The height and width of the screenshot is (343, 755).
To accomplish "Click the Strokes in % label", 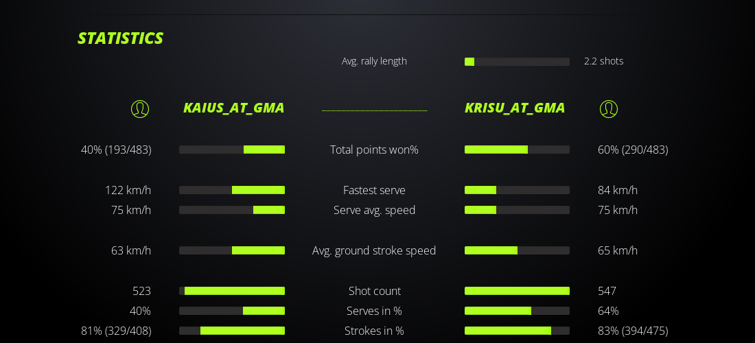I will [374, 331].
